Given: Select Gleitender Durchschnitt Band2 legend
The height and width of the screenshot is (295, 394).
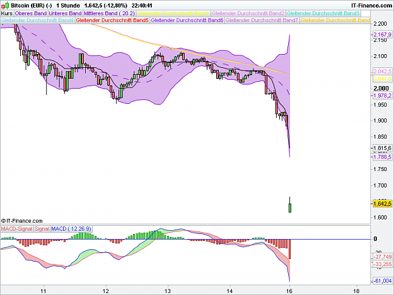Looking at the screenshot, I should point(248,13).
